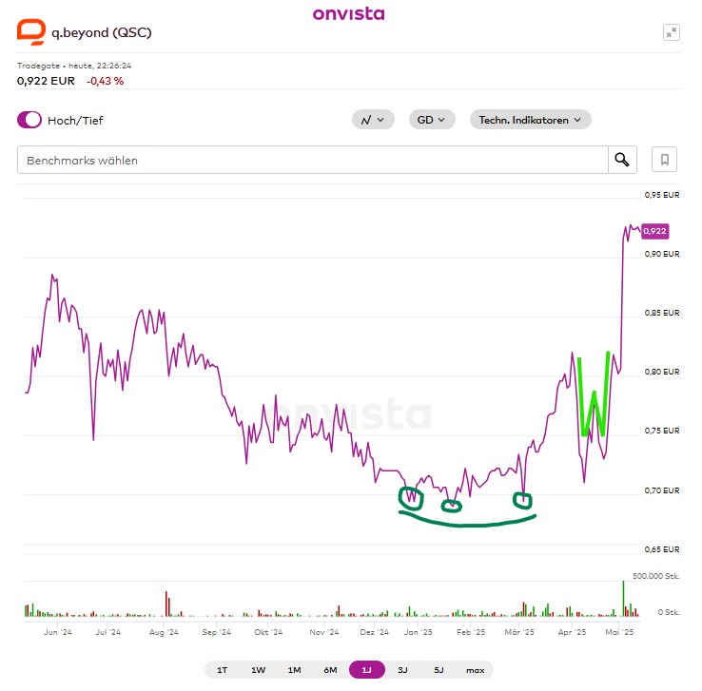Screen dimensions: 702x691
Task: Click the bookmark icon beside the search
Action: 665,160
